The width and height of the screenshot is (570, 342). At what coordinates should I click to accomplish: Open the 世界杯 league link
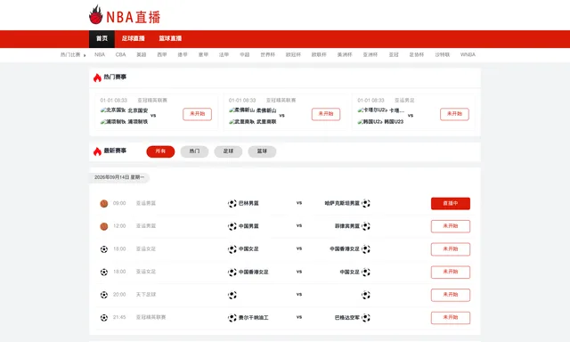pyautogui.click(x=268, y=54)
